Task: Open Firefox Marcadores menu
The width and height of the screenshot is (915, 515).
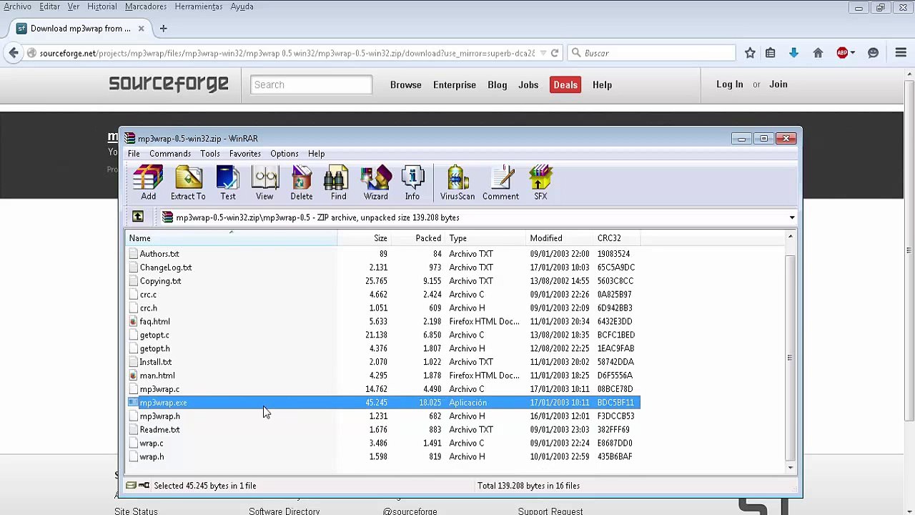Action: click(146, 6)
